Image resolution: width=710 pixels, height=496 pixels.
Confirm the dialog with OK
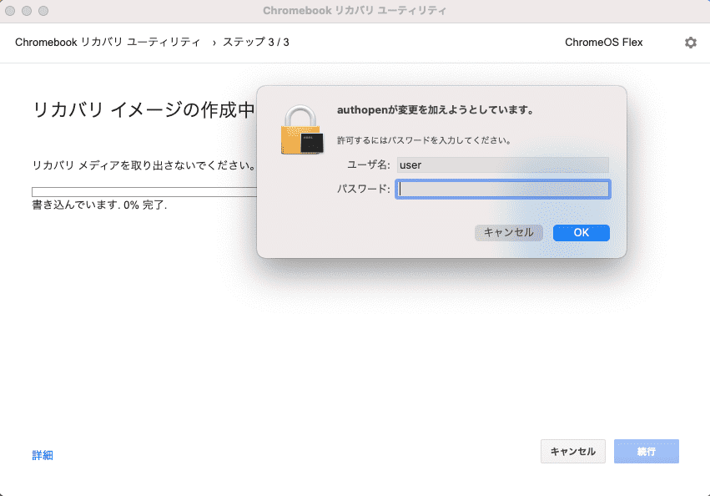point(582,233)
